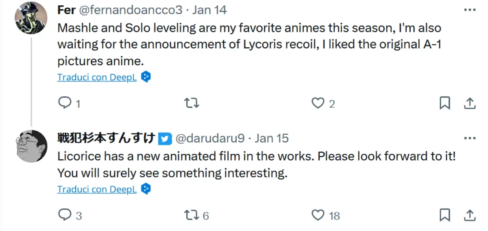
Task: Click the DeepL logo icon under Fer's tweet
Action: pos(146,77)
